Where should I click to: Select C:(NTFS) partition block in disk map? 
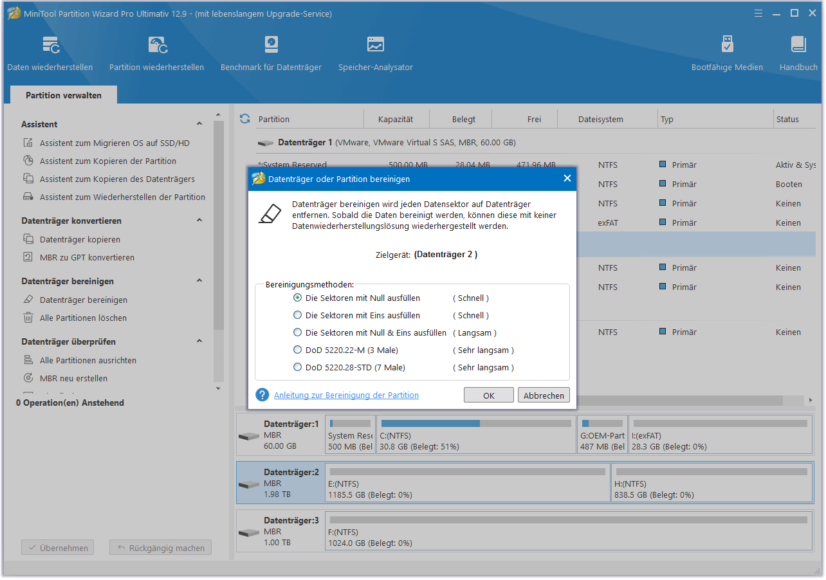tap(476, 435)
